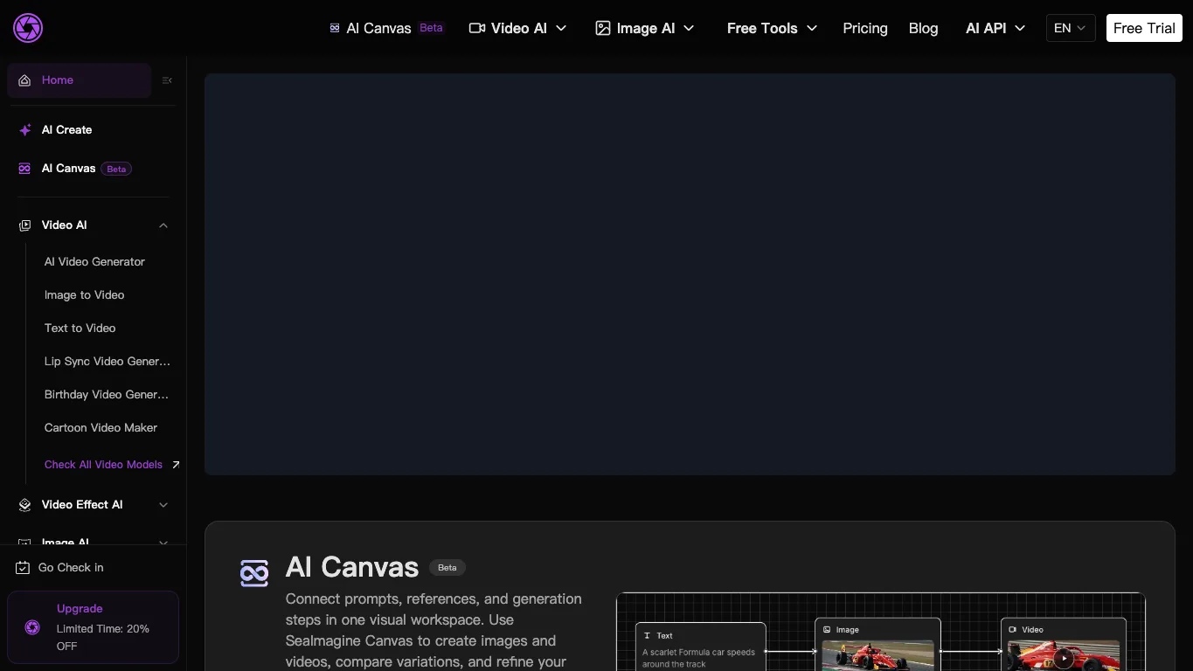The height and width of the screenshot is (671, 1193).
Task: Open AI Canvas from the sidebar icon
Action: pyautogui.click(x=24, y=169)
